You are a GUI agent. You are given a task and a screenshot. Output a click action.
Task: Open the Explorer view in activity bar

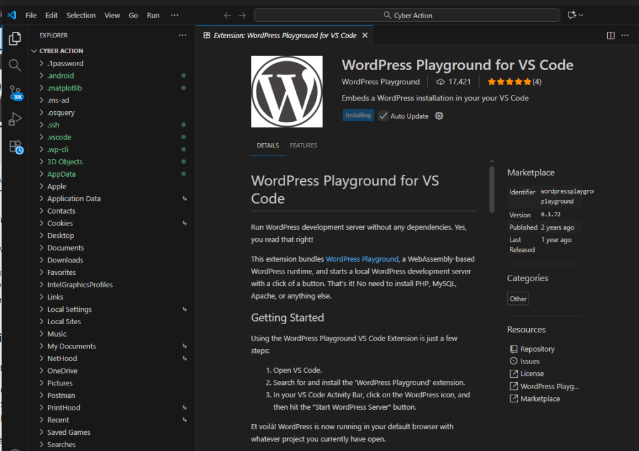coord(15,39)
